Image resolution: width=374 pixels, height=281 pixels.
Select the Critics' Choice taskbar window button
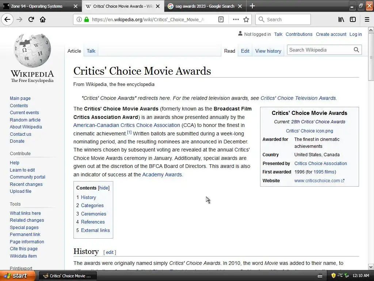tap(68, 276)
